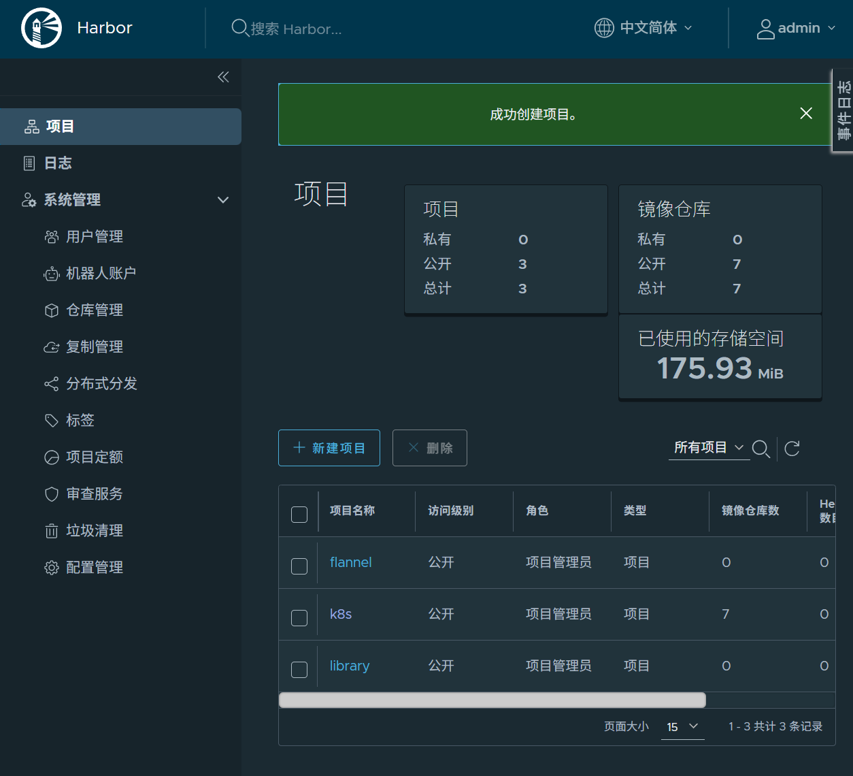The image size is (853, 776).
Task: Click the globe language icon
Action: [604, 28]
